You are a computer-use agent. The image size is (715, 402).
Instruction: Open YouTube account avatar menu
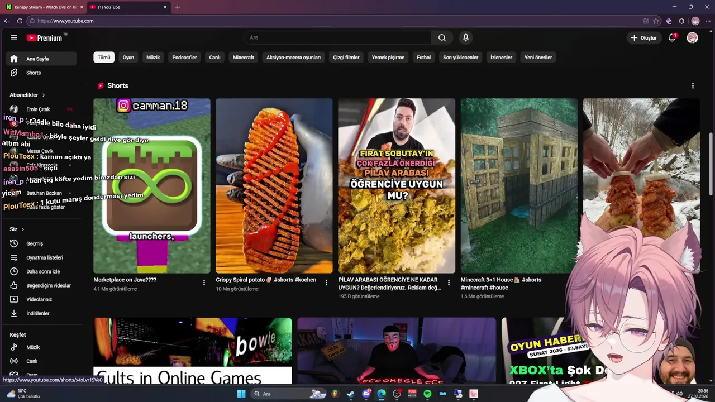692,37
